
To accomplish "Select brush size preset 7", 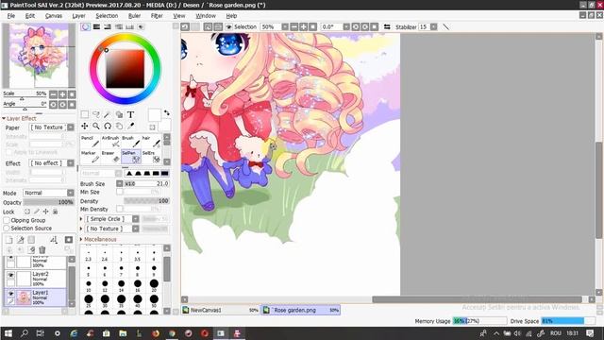I will 122,269.
